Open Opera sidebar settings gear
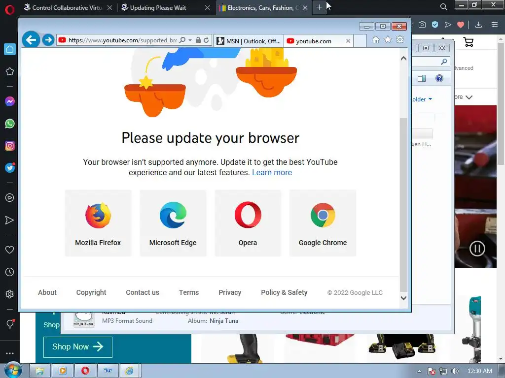 tap(10, 294)
